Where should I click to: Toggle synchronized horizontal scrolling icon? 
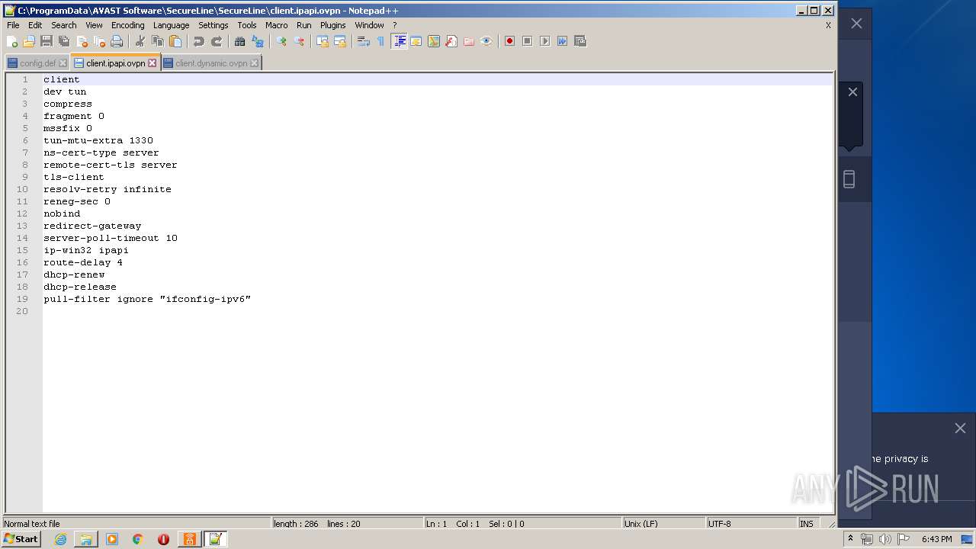click(340, 41)
